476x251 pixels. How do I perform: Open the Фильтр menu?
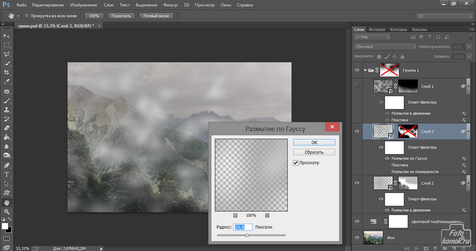tap(171, 5)
